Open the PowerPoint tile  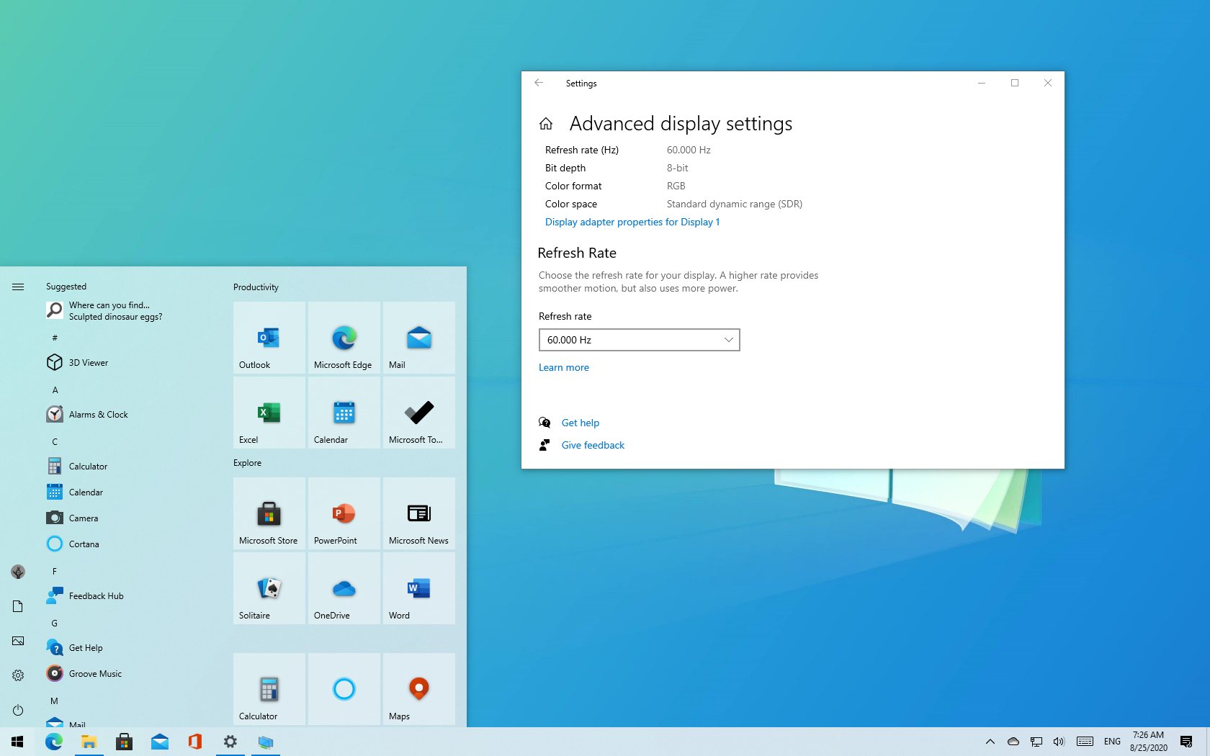tap(343, 513)
